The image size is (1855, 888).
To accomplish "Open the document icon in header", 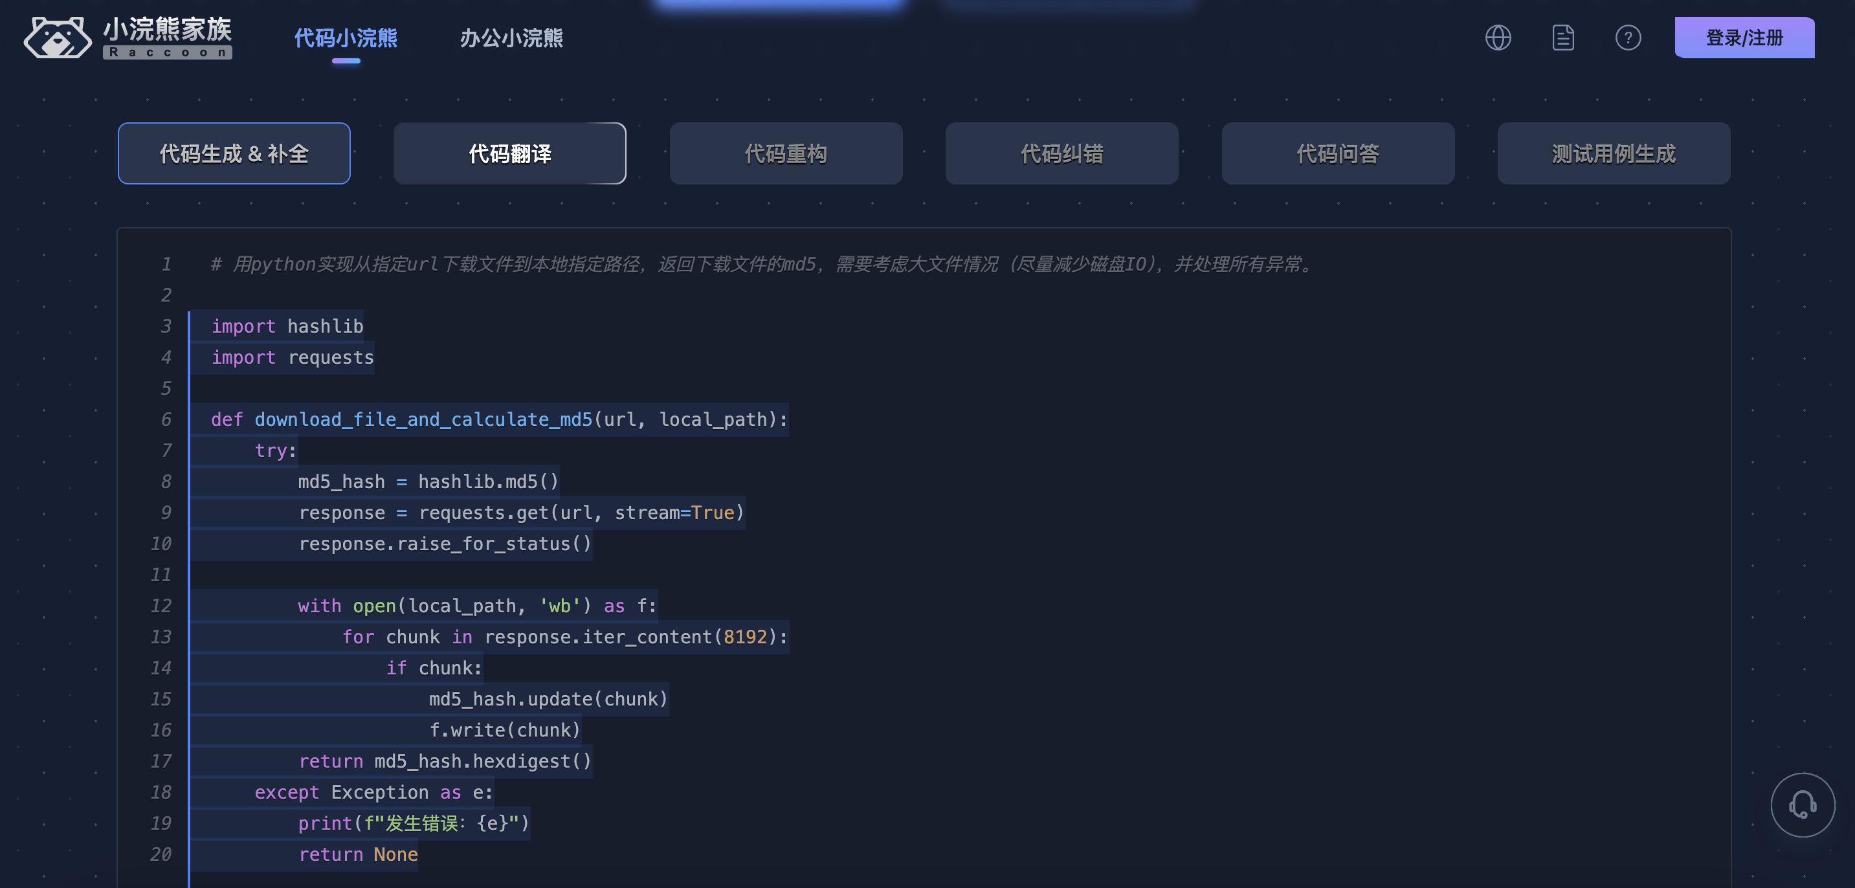I will (1562, 38).
